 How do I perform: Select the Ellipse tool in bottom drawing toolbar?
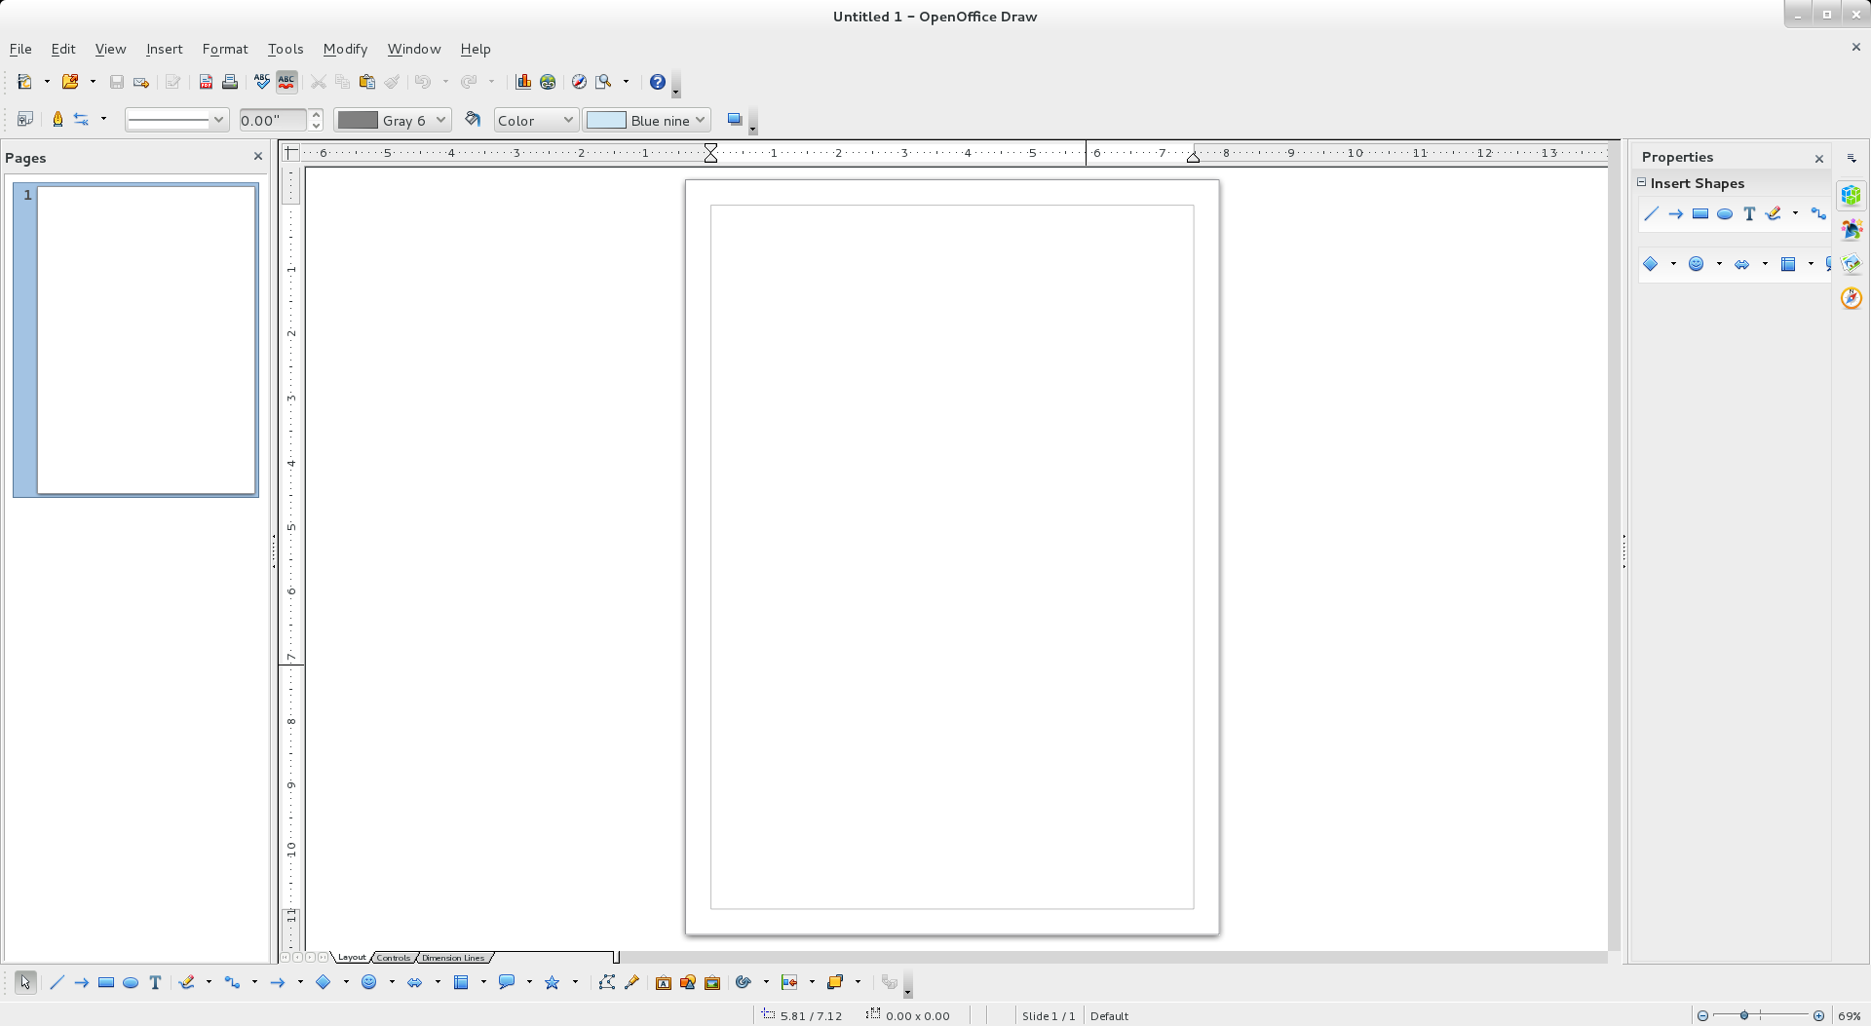(x=131, y=982)
